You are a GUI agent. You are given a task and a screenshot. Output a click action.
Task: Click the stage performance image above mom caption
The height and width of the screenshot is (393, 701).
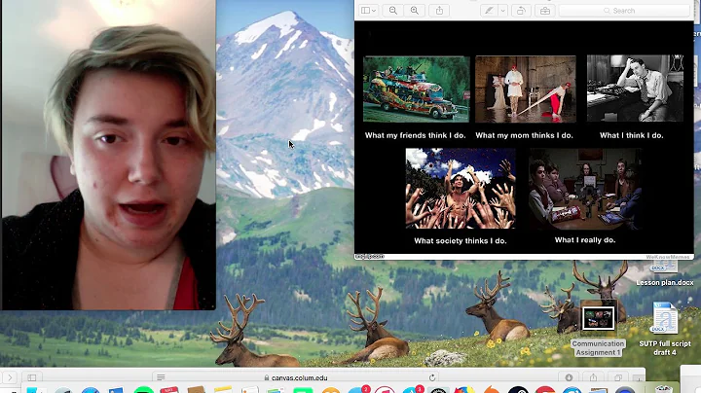[x=526, y=89]
